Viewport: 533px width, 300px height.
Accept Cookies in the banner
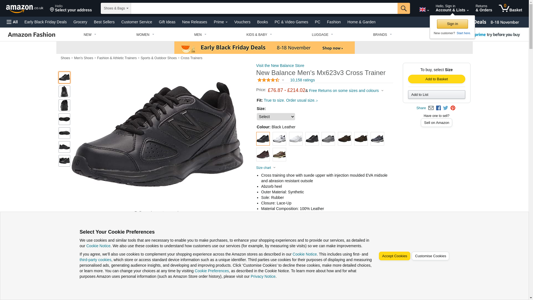pyautogui.click(x=394, y=256)
